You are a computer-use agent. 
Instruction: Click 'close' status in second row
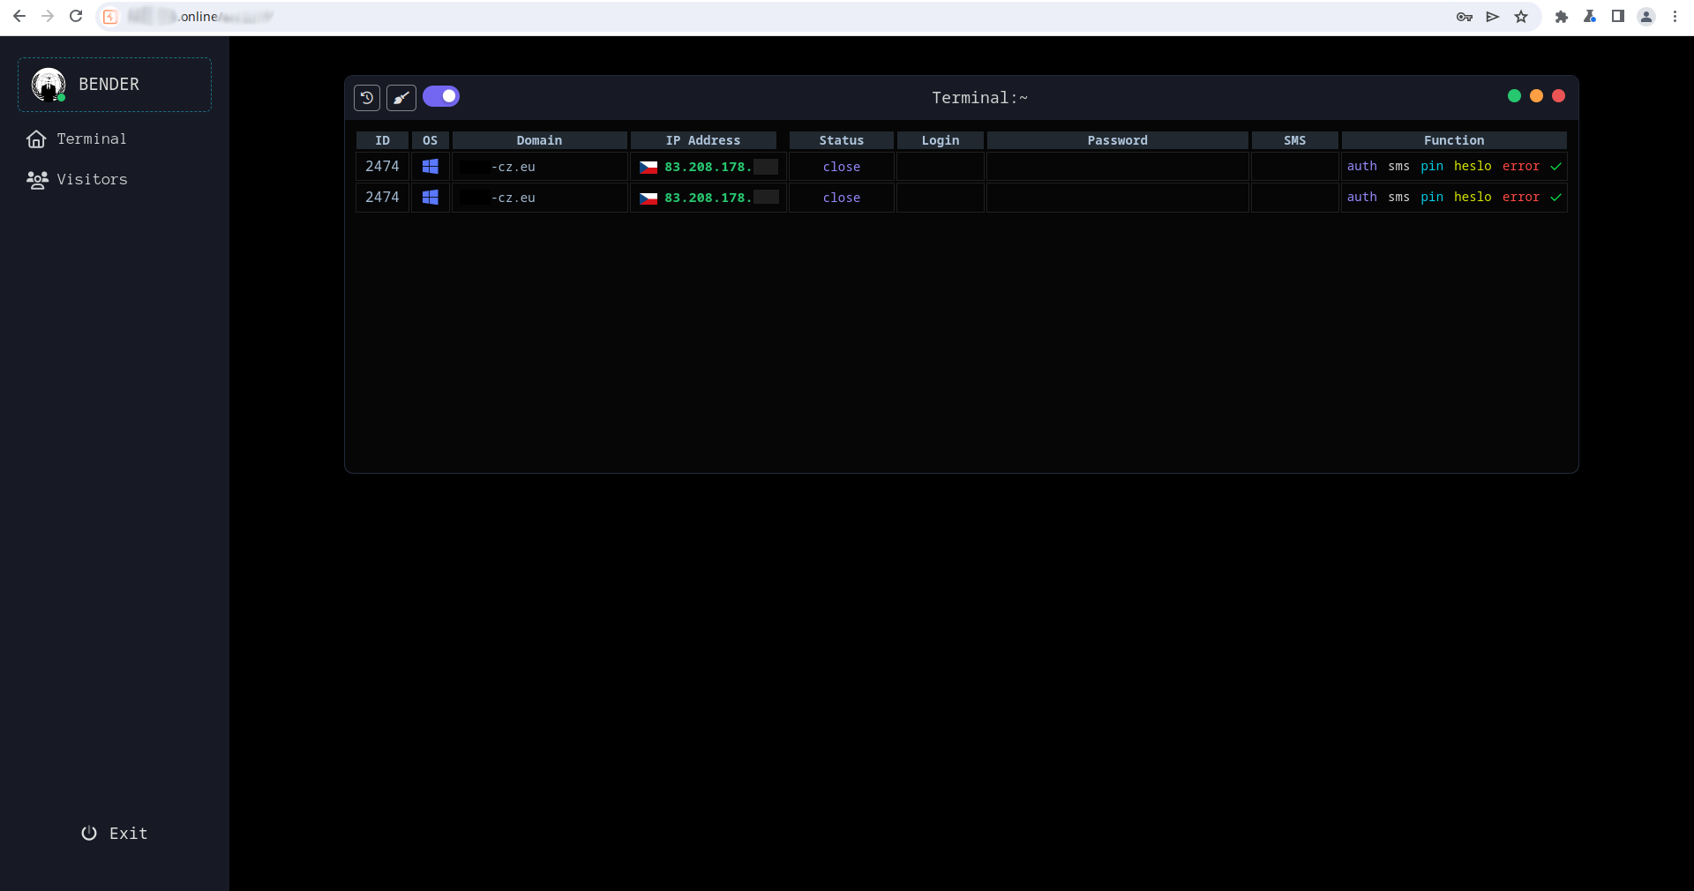pos(842,198)
